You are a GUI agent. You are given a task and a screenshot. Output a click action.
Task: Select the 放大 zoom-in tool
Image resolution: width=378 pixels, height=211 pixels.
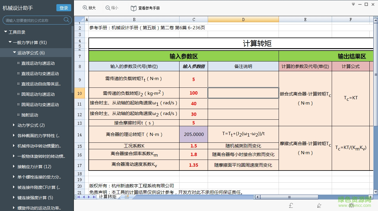[x=89, y=8]
